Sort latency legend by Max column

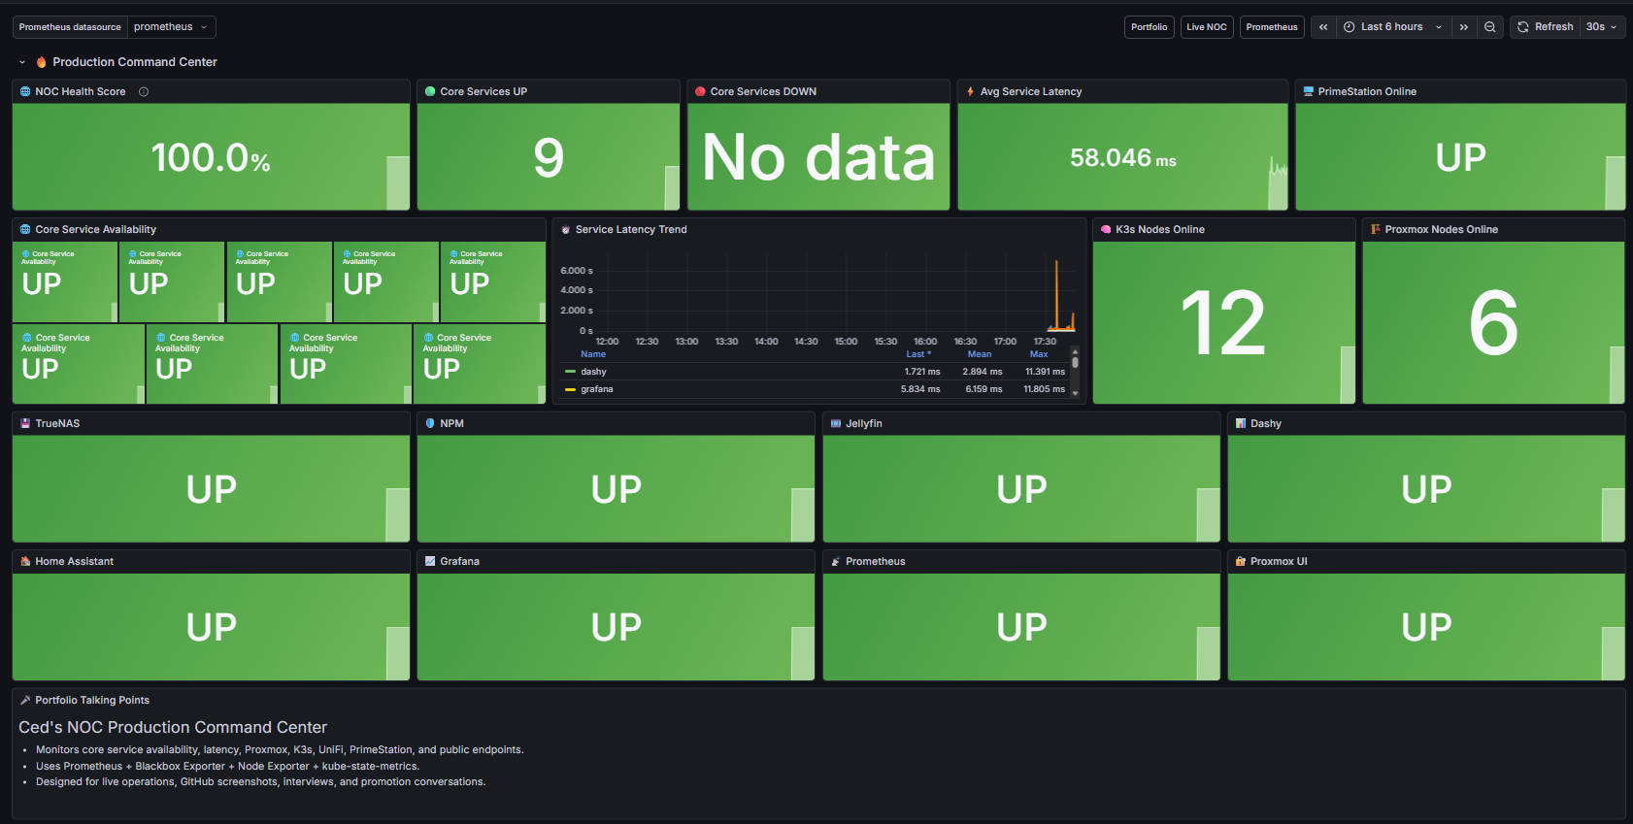[1039, 354]
